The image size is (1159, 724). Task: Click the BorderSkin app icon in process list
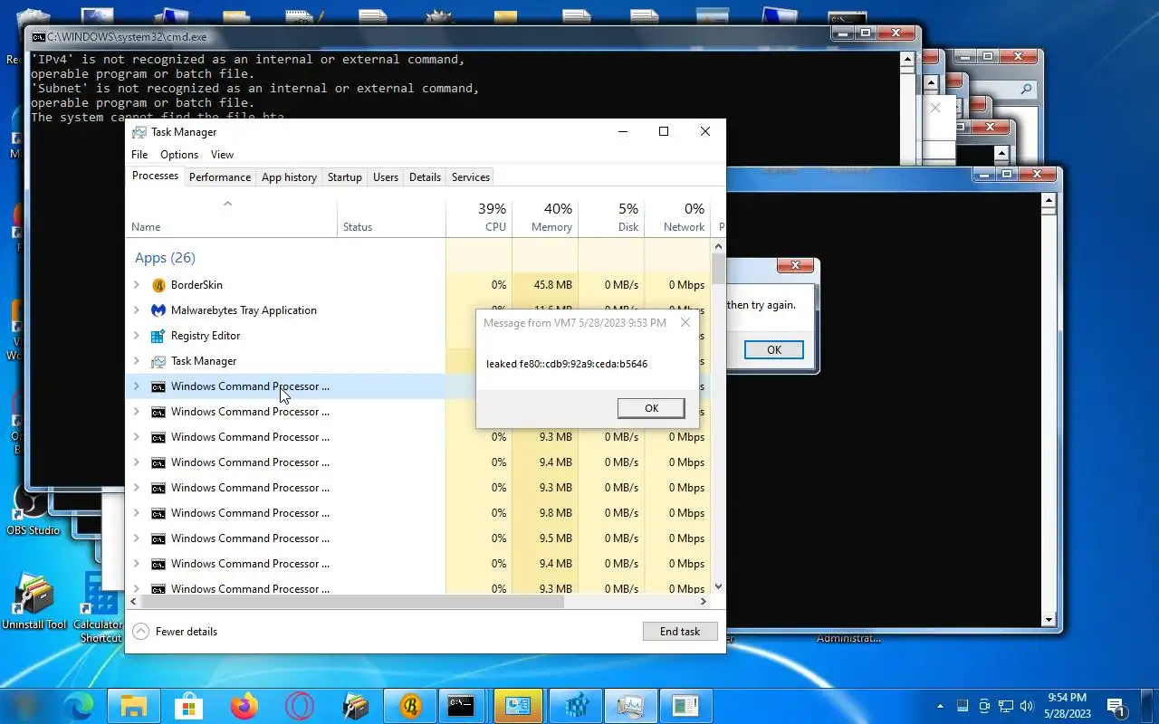(158, 285)
